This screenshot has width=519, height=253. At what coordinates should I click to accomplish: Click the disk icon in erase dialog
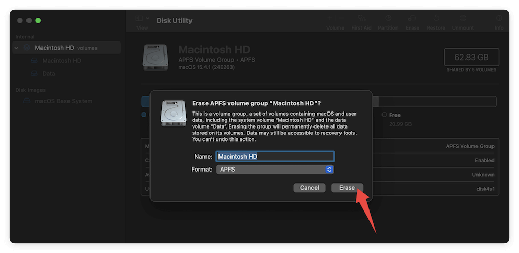[174, 113]
